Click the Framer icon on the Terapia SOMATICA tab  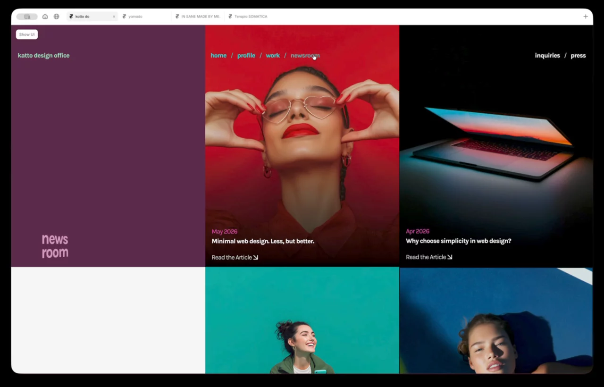click(x=230, y=17)
